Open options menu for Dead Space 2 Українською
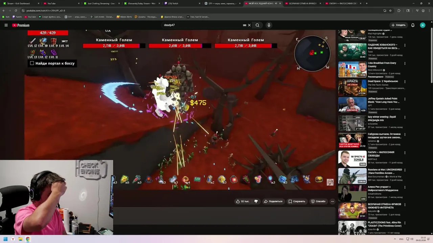433x243 pixels. 405,82
